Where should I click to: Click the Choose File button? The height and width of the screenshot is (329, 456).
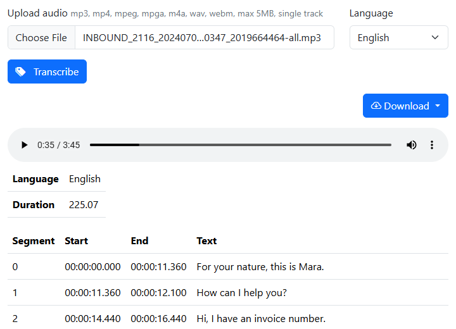pos(41,37)
